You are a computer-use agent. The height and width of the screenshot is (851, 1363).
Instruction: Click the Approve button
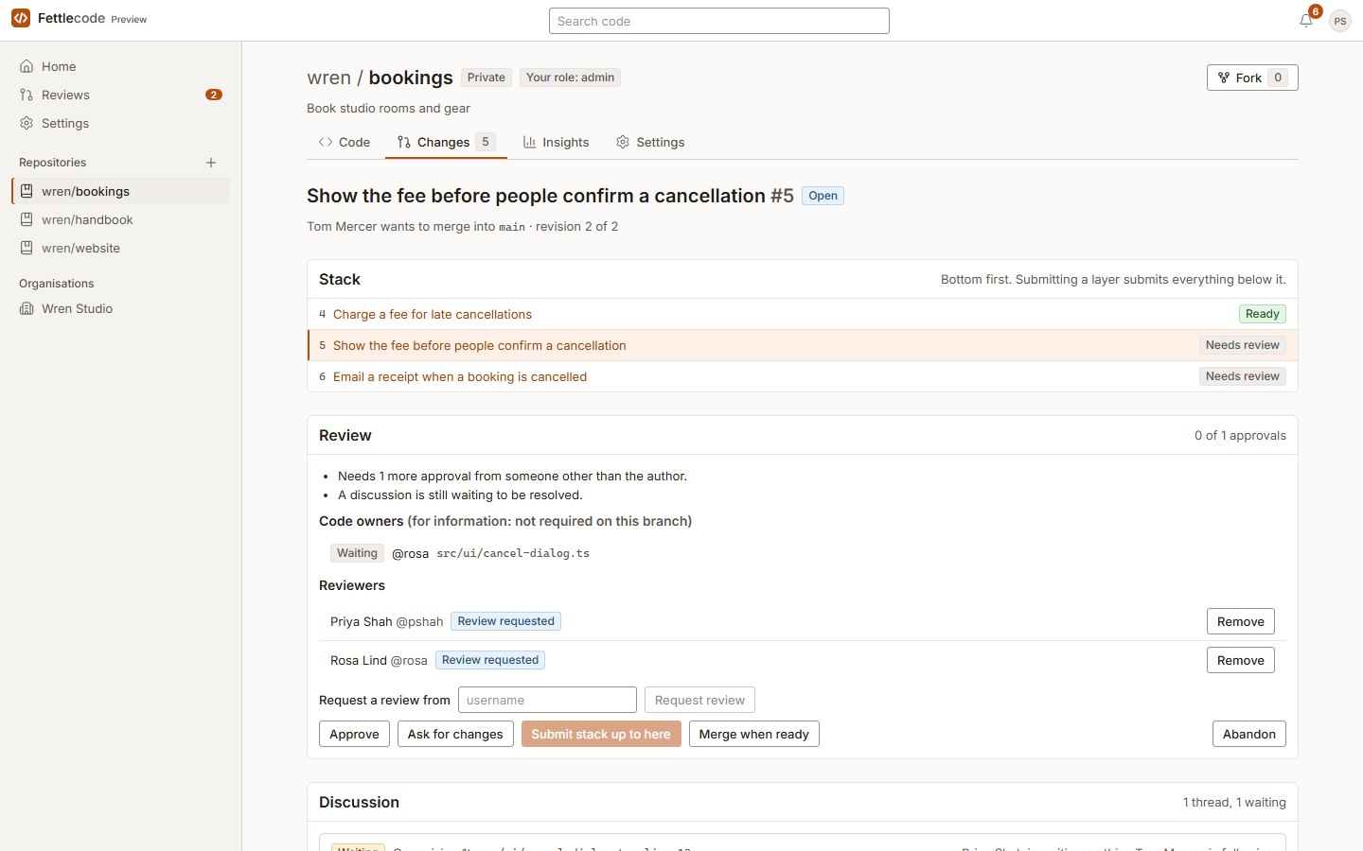click(354, 734)
